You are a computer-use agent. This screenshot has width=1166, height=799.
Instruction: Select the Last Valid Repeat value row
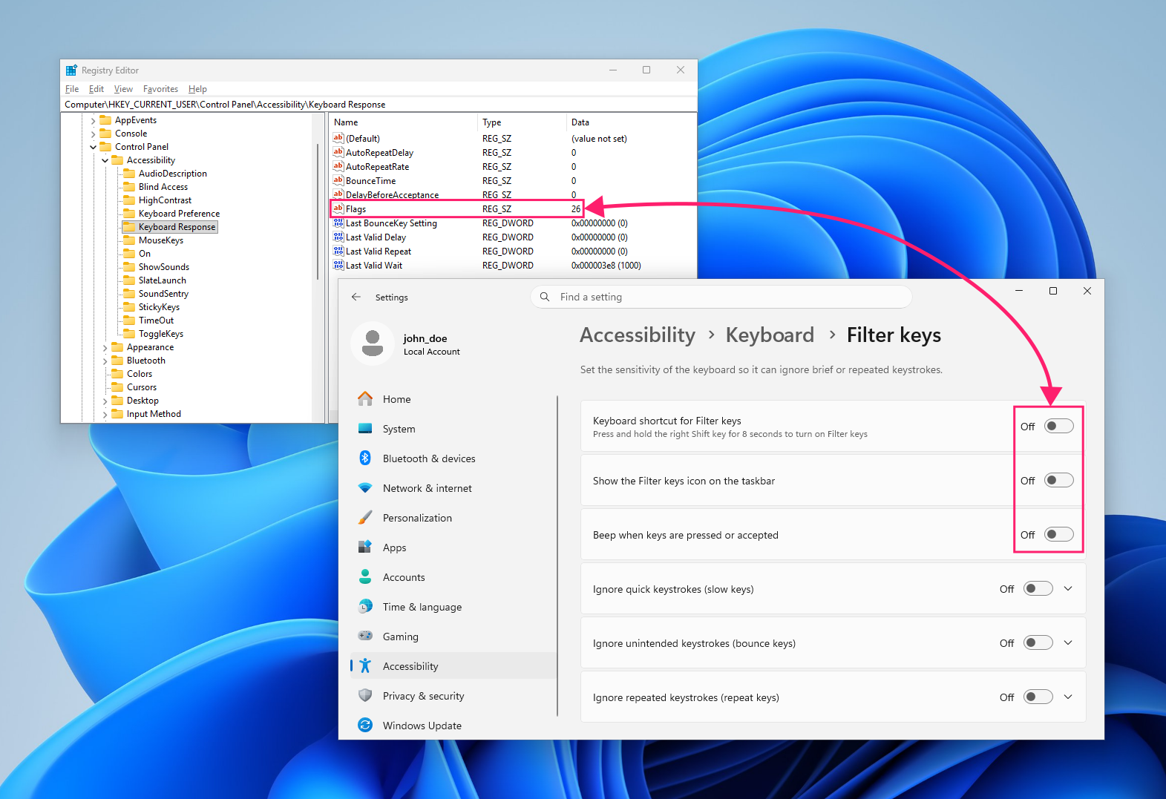512,251
